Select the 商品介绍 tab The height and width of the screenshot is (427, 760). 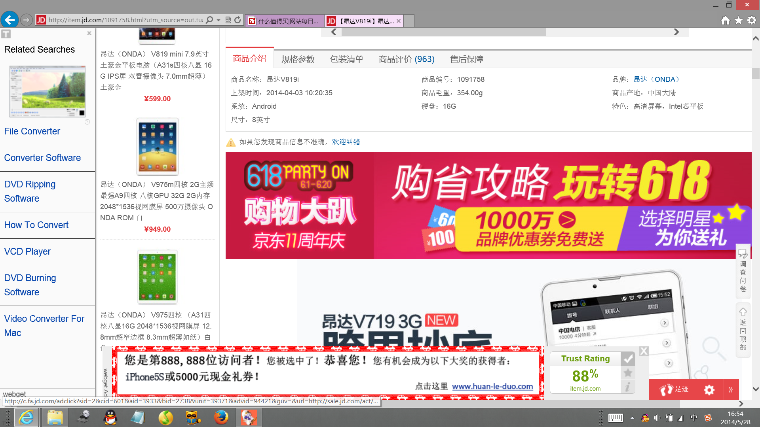tap(249, 59)
